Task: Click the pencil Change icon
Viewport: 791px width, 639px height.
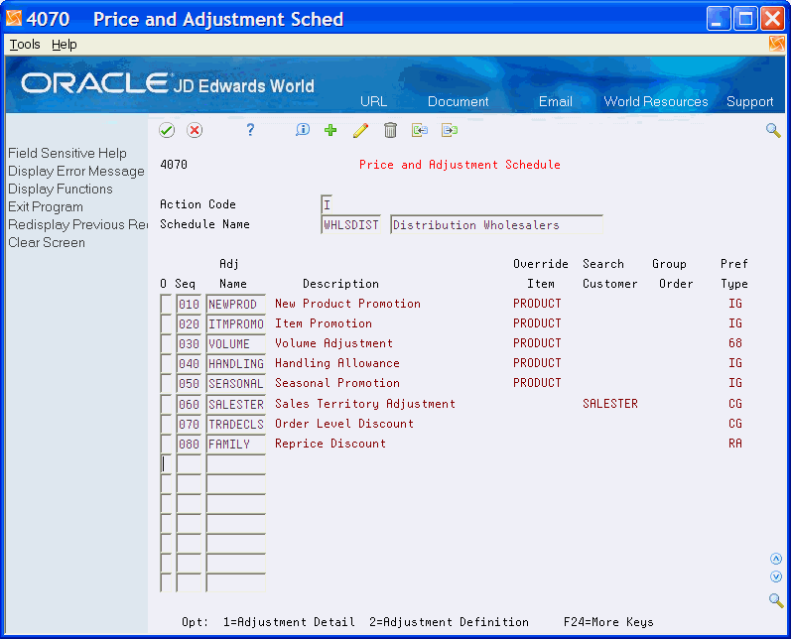Action: tap(360, 131)
